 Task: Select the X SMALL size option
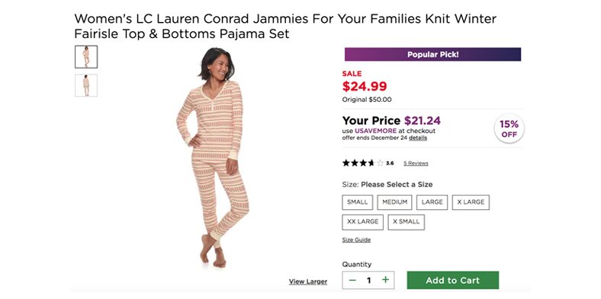[x=407, y=222]
